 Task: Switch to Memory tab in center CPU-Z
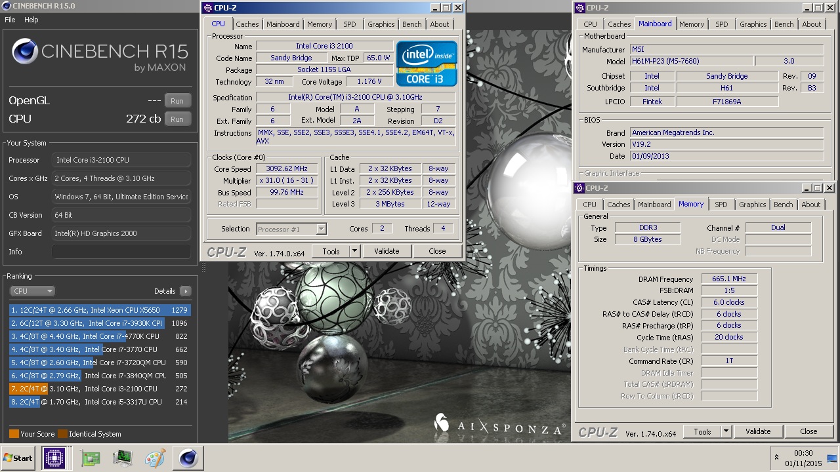[320, 24]
